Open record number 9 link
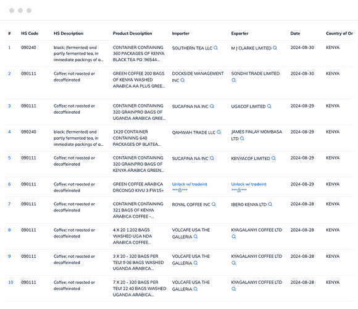 pos(9,256)
